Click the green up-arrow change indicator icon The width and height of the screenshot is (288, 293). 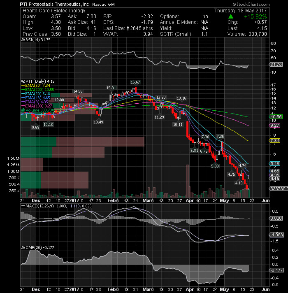231,16
